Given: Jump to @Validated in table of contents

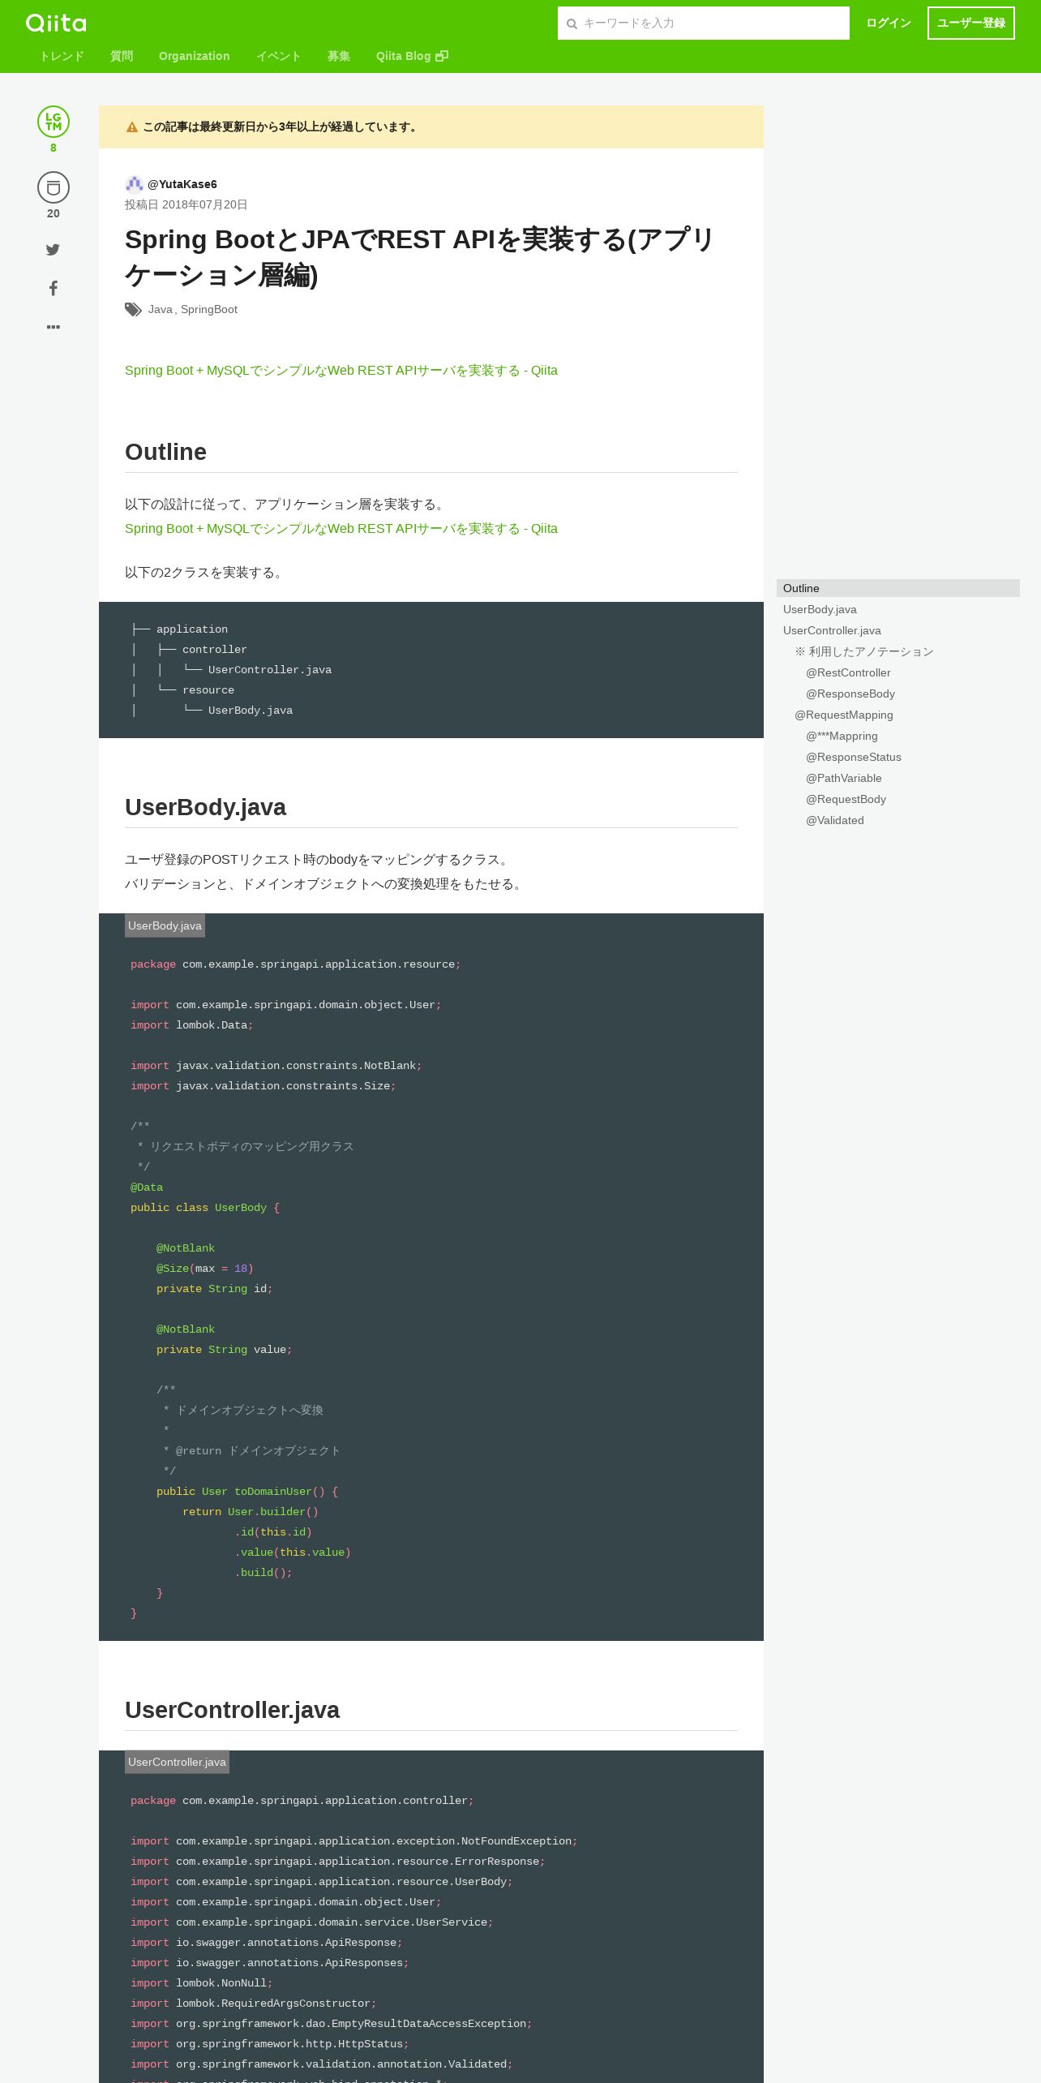Looking at the screenshot, I should pyautogui.click(x=835, y=820).
